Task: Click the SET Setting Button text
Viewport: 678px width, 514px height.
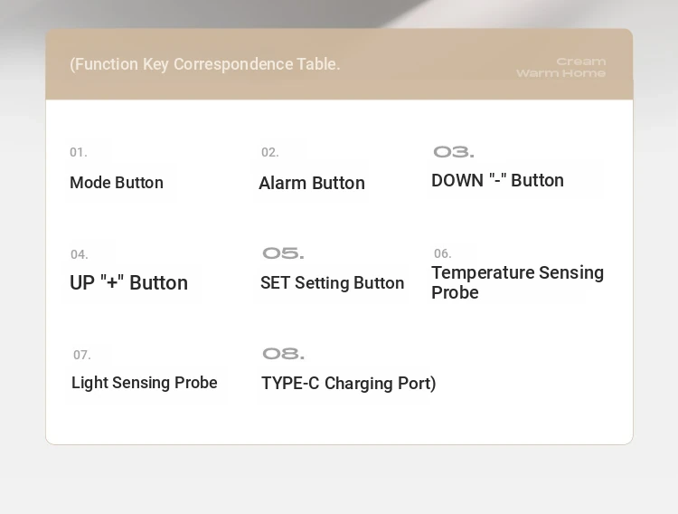Action: pyautogui.click(x=332, y=283)
